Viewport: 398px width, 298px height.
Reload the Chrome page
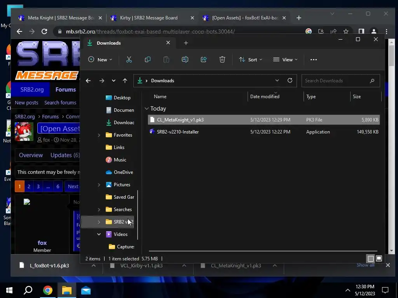pos(44,31)
